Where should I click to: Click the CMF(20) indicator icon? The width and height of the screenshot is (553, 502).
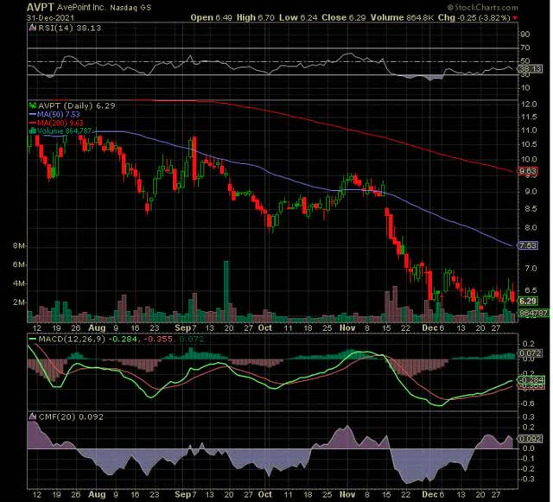coord(33,416)
